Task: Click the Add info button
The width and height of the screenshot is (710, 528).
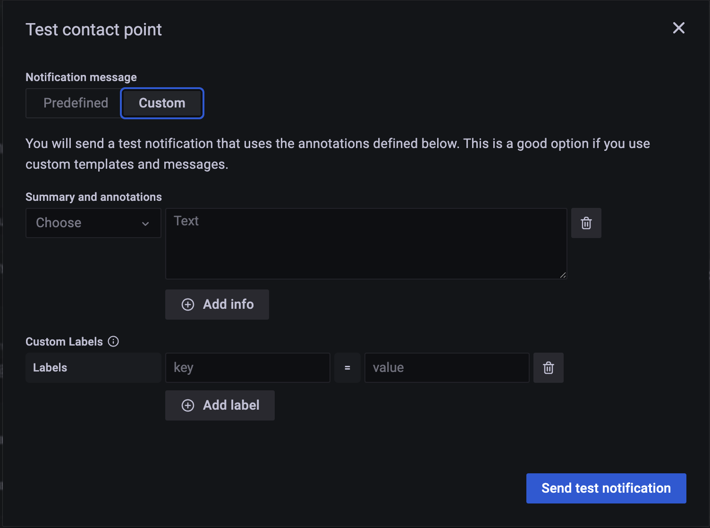Action: pos(217,305)
